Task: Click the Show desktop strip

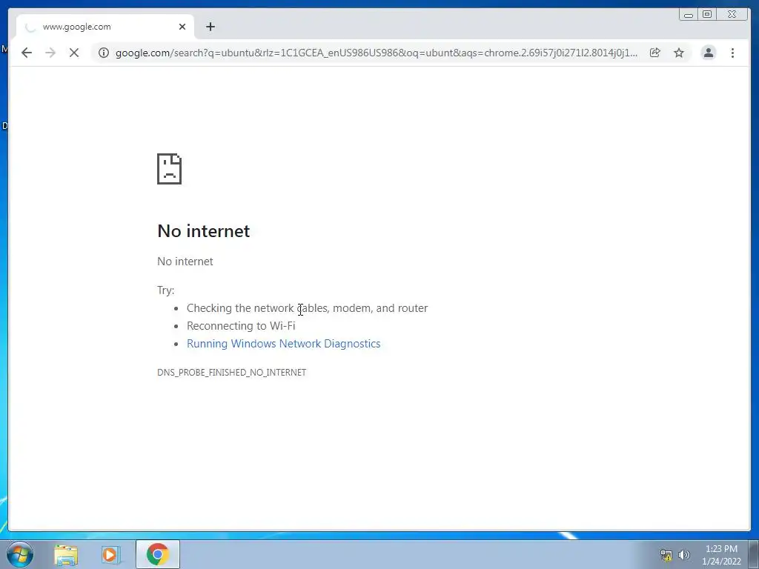Action: [753, 554]
